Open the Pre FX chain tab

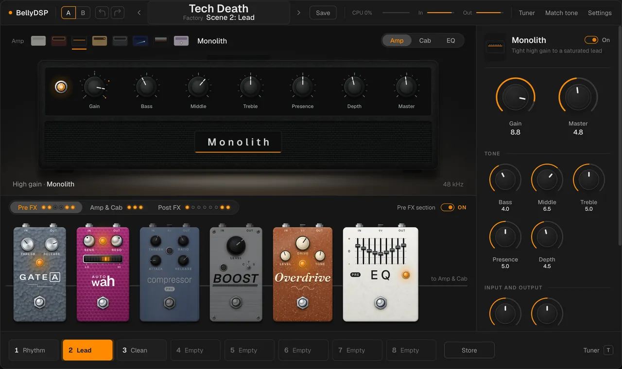coord(46,207)
